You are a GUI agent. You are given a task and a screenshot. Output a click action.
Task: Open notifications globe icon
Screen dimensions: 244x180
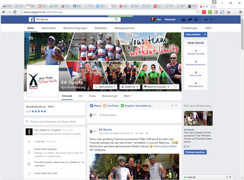click(x=196, y=19)
